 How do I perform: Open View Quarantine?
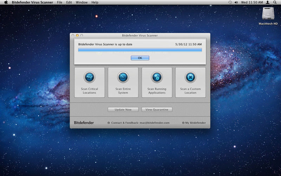coord(157,109)
